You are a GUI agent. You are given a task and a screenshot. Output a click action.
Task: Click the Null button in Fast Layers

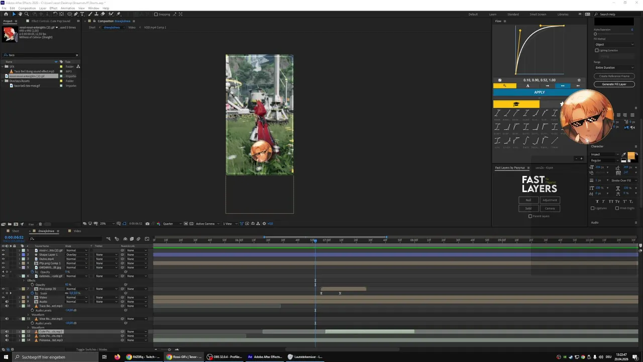[x=528, y=200]
